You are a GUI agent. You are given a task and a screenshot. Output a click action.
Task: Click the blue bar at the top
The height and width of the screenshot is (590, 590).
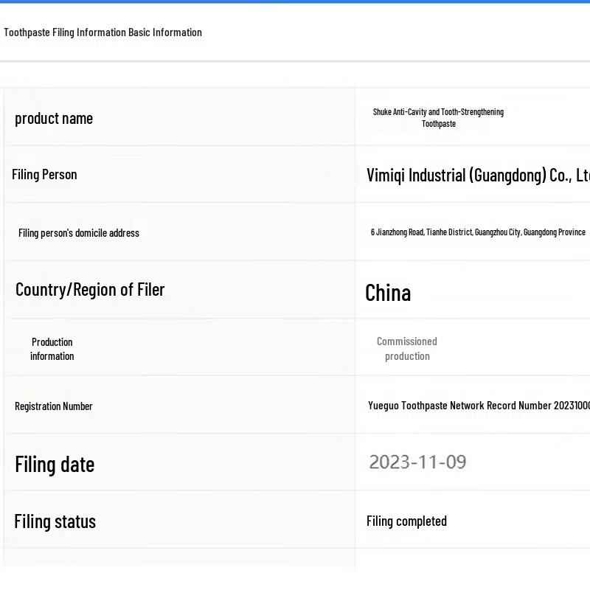point(295,1)
